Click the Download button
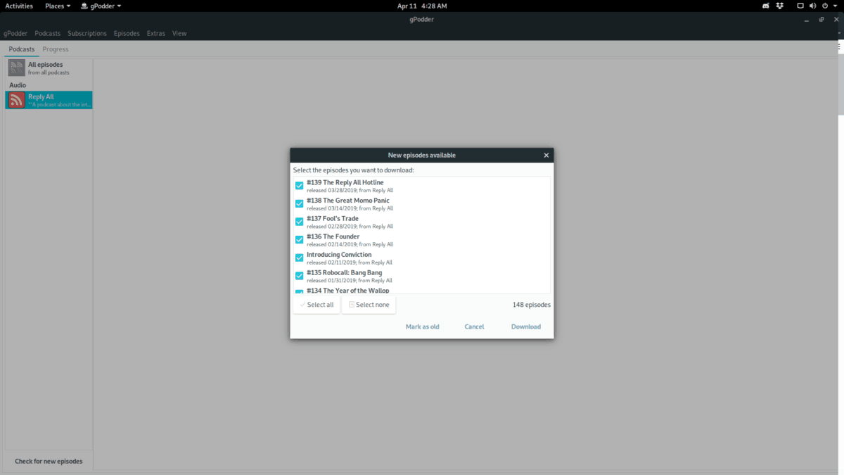The image size is (844, 475). (x=526, y=327)
